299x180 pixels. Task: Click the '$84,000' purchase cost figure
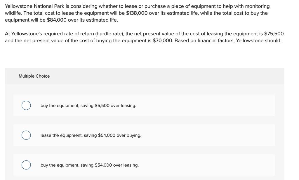click(x=57, y=20)
